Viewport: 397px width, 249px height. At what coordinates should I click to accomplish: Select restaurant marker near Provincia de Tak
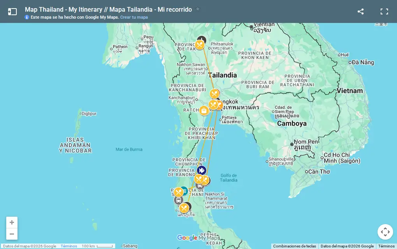tap(200, 45)
